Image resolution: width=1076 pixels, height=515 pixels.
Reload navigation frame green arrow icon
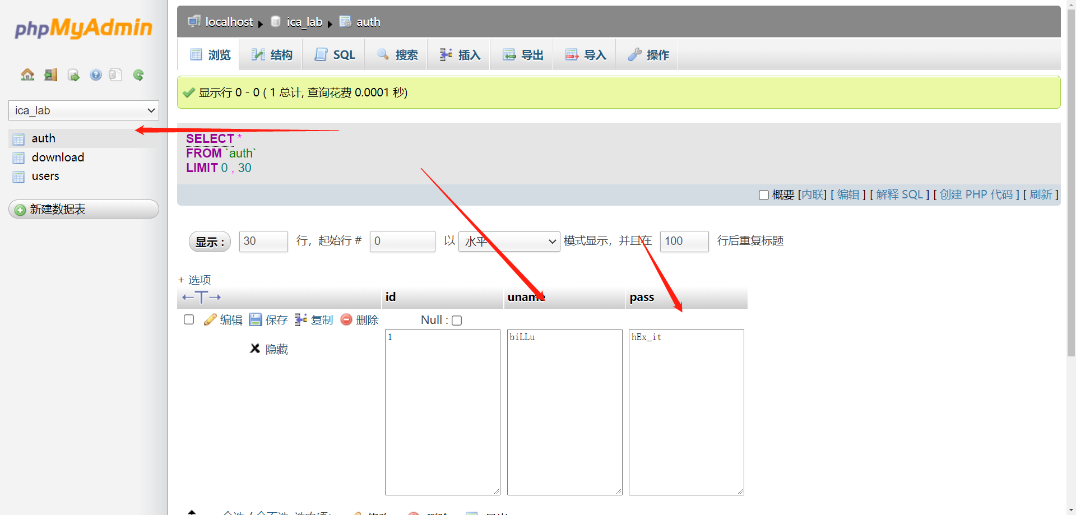(x=138, y=75)
